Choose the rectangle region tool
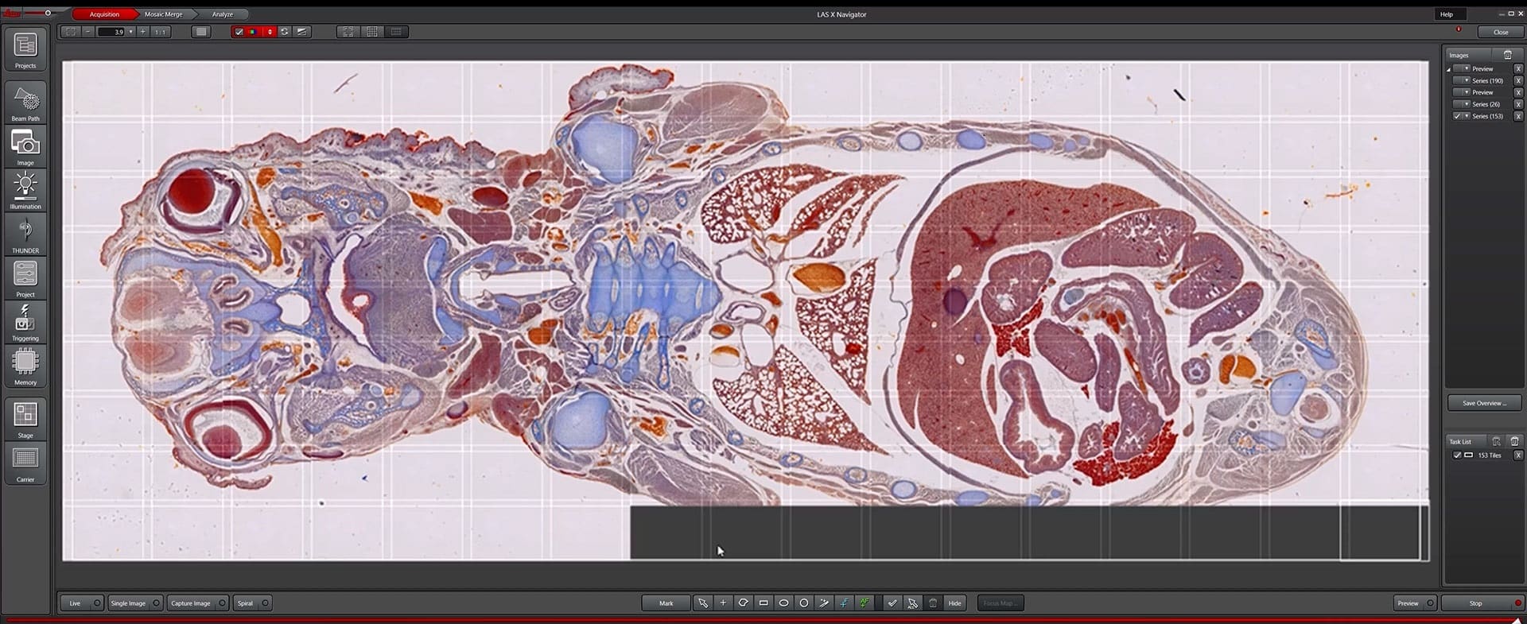 point(763,603)
